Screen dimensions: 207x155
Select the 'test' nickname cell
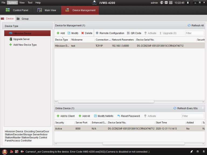[x=73, y=46]
